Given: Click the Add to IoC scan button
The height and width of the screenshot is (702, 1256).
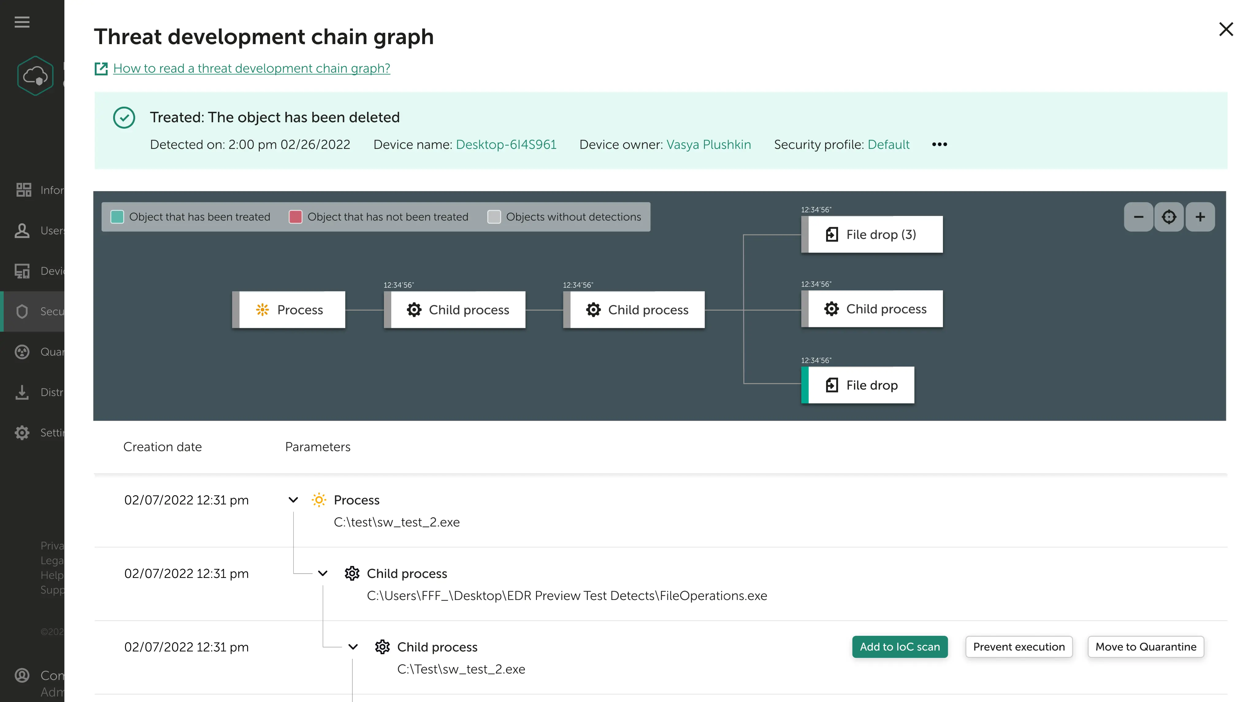Looking at the screenshot, I should (x=900, y=647).
